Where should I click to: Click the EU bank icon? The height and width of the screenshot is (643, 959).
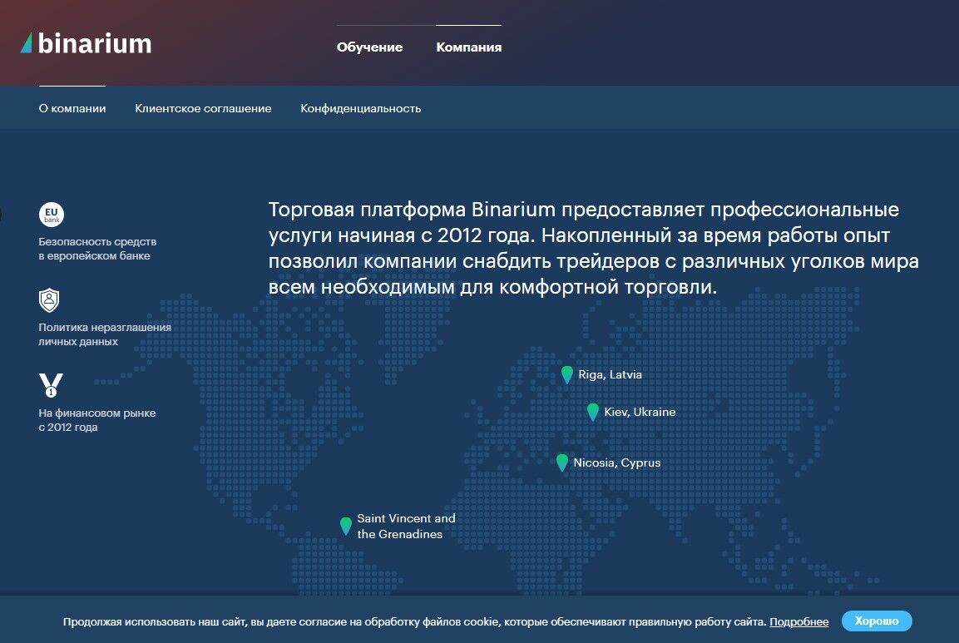tap(52, 215)
